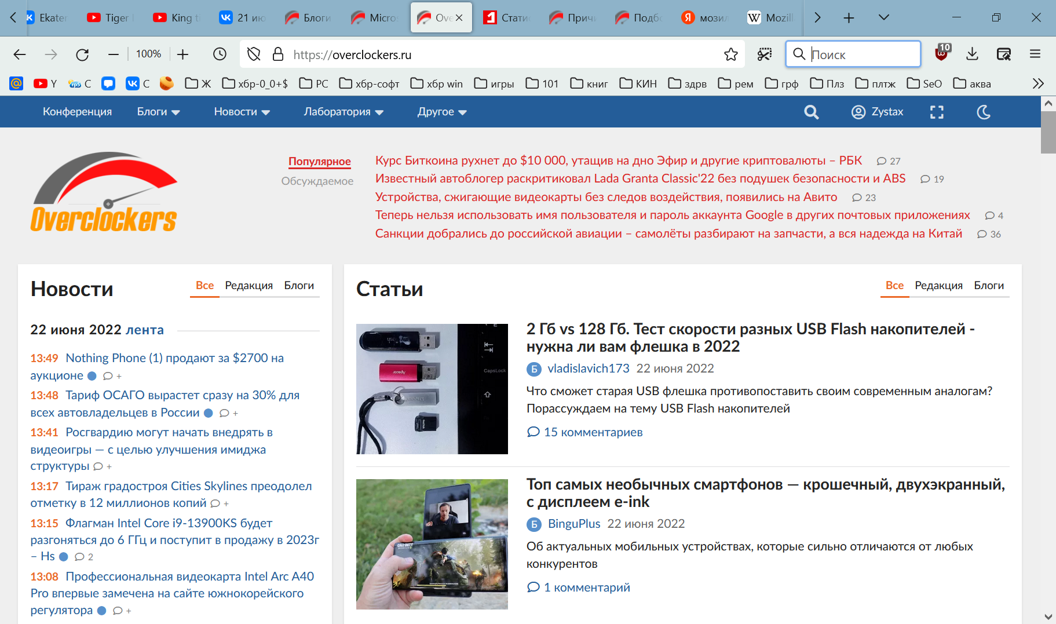
Task: Switch to the Tiger YouTube tab
Action: 111,18
